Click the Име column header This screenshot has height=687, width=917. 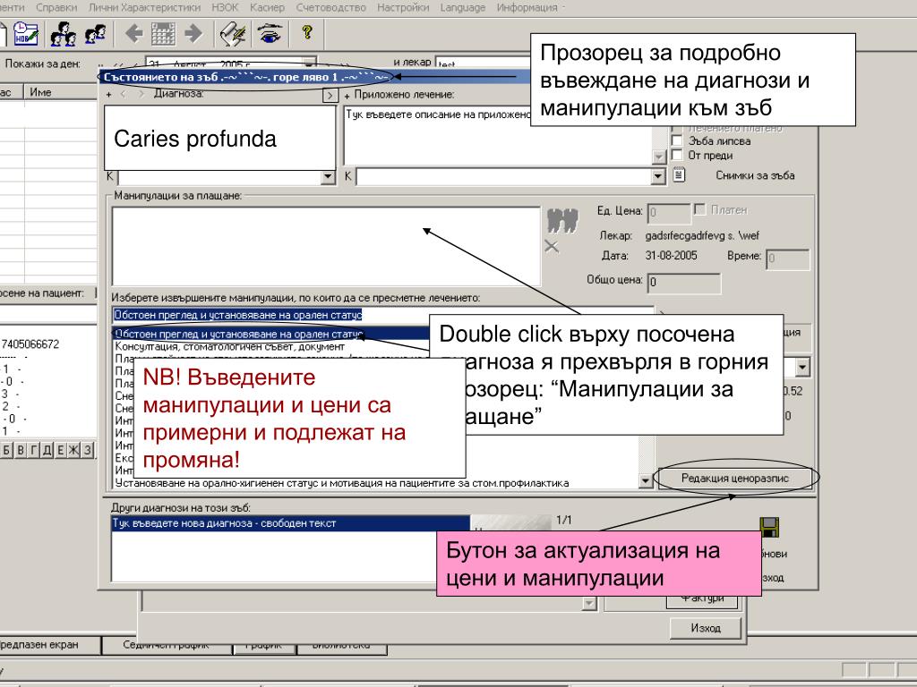60,92
